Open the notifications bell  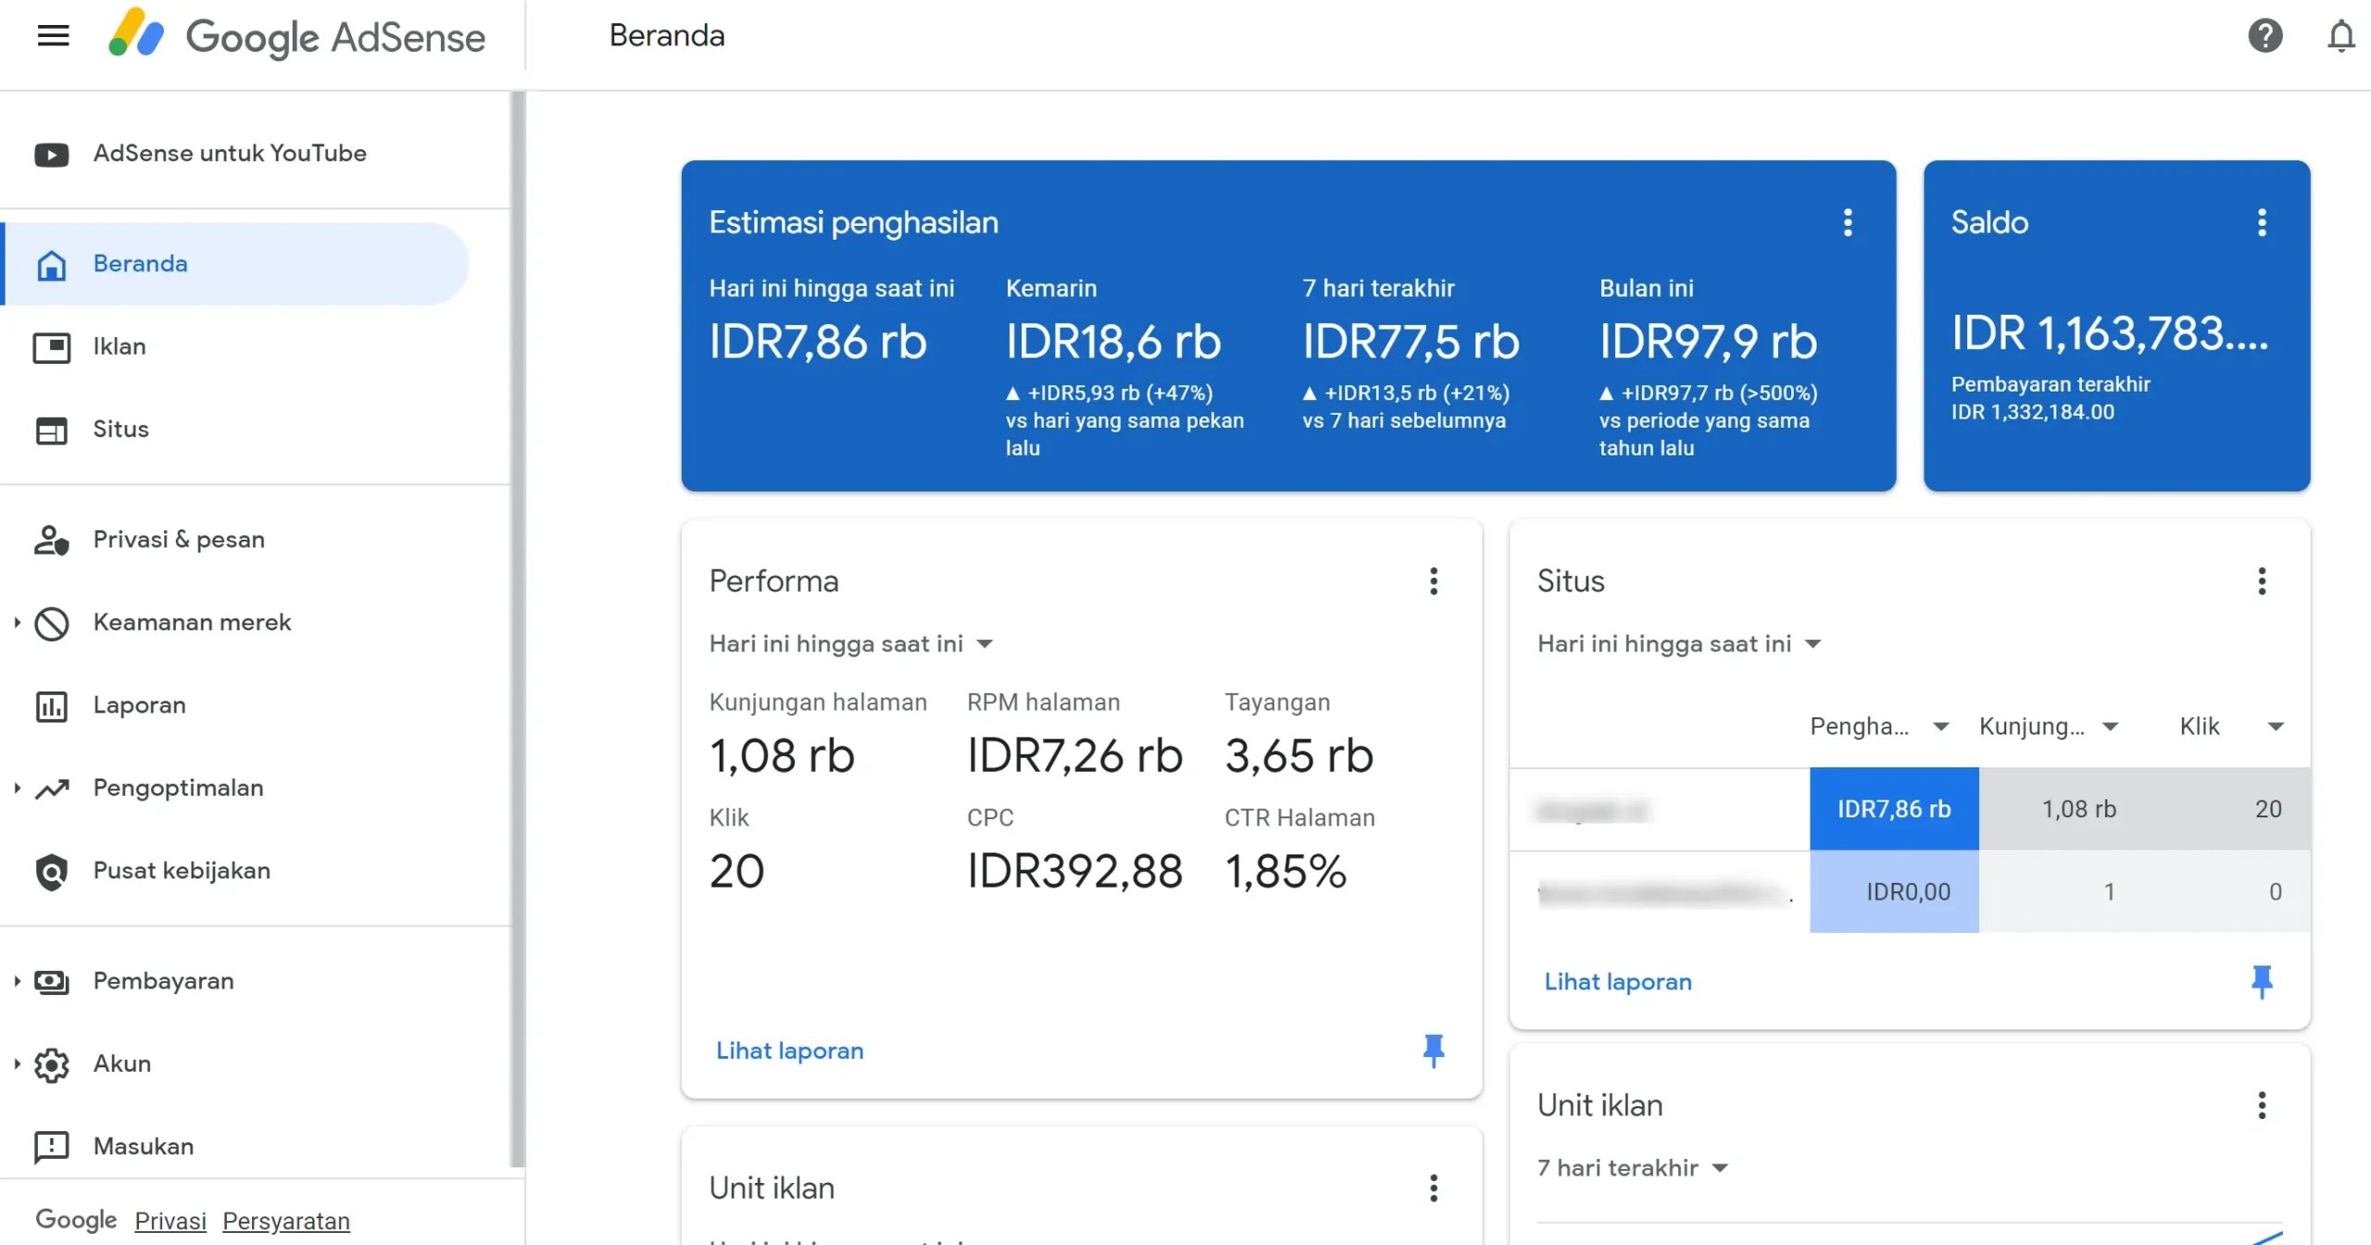pos(2341,35)
